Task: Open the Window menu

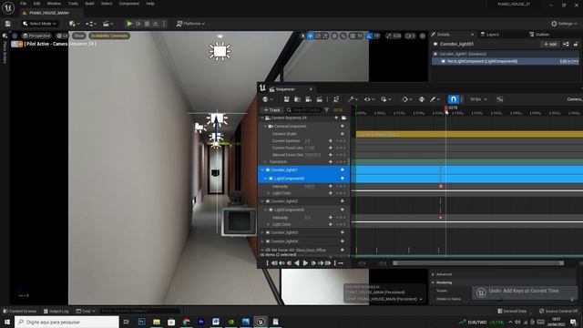Action: [x=54, y=4]
